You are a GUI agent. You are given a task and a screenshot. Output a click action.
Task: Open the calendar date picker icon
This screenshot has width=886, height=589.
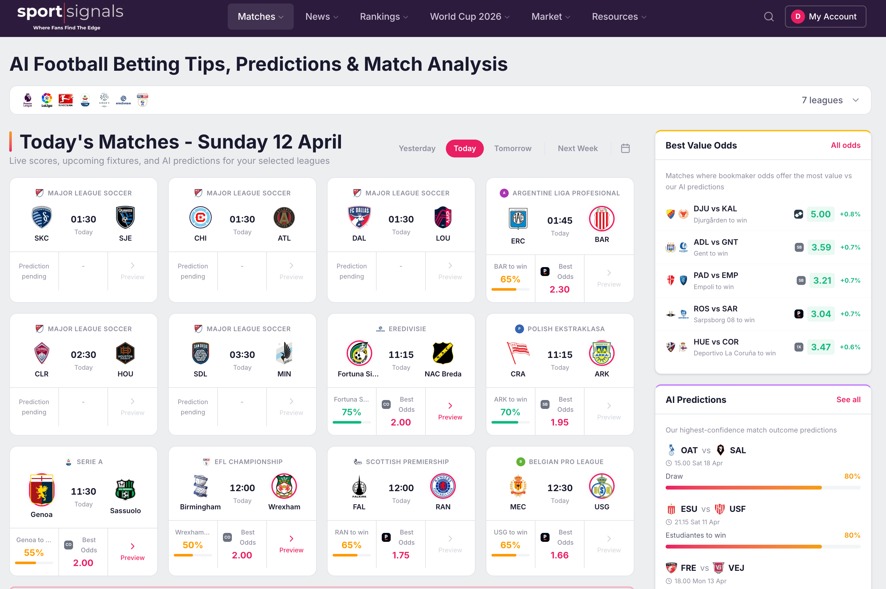[x=625, y=149]
